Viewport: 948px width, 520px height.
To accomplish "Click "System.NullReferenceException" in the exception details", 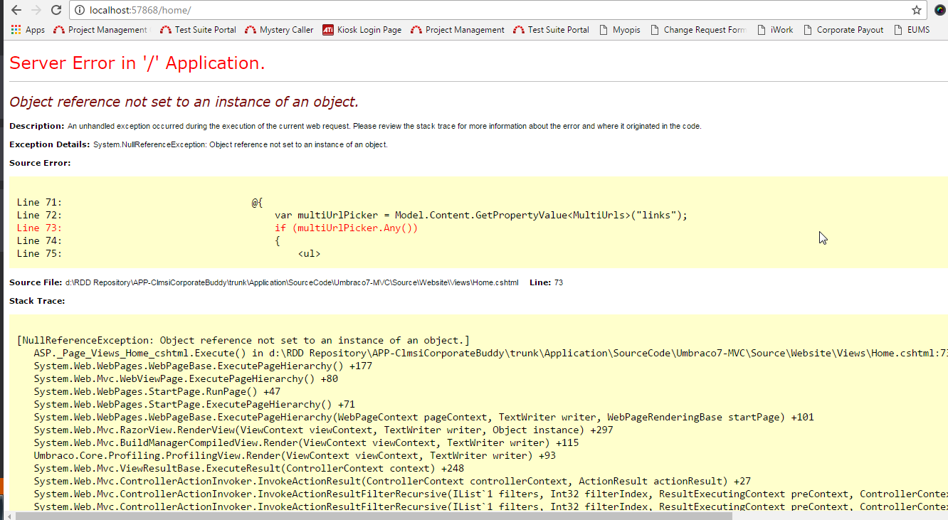I will [149, 144].
